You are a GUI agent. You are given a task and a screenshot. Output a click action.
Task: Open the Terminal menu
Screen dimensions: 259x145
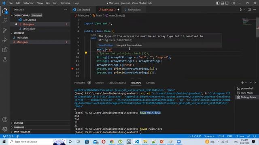[65, 3]
